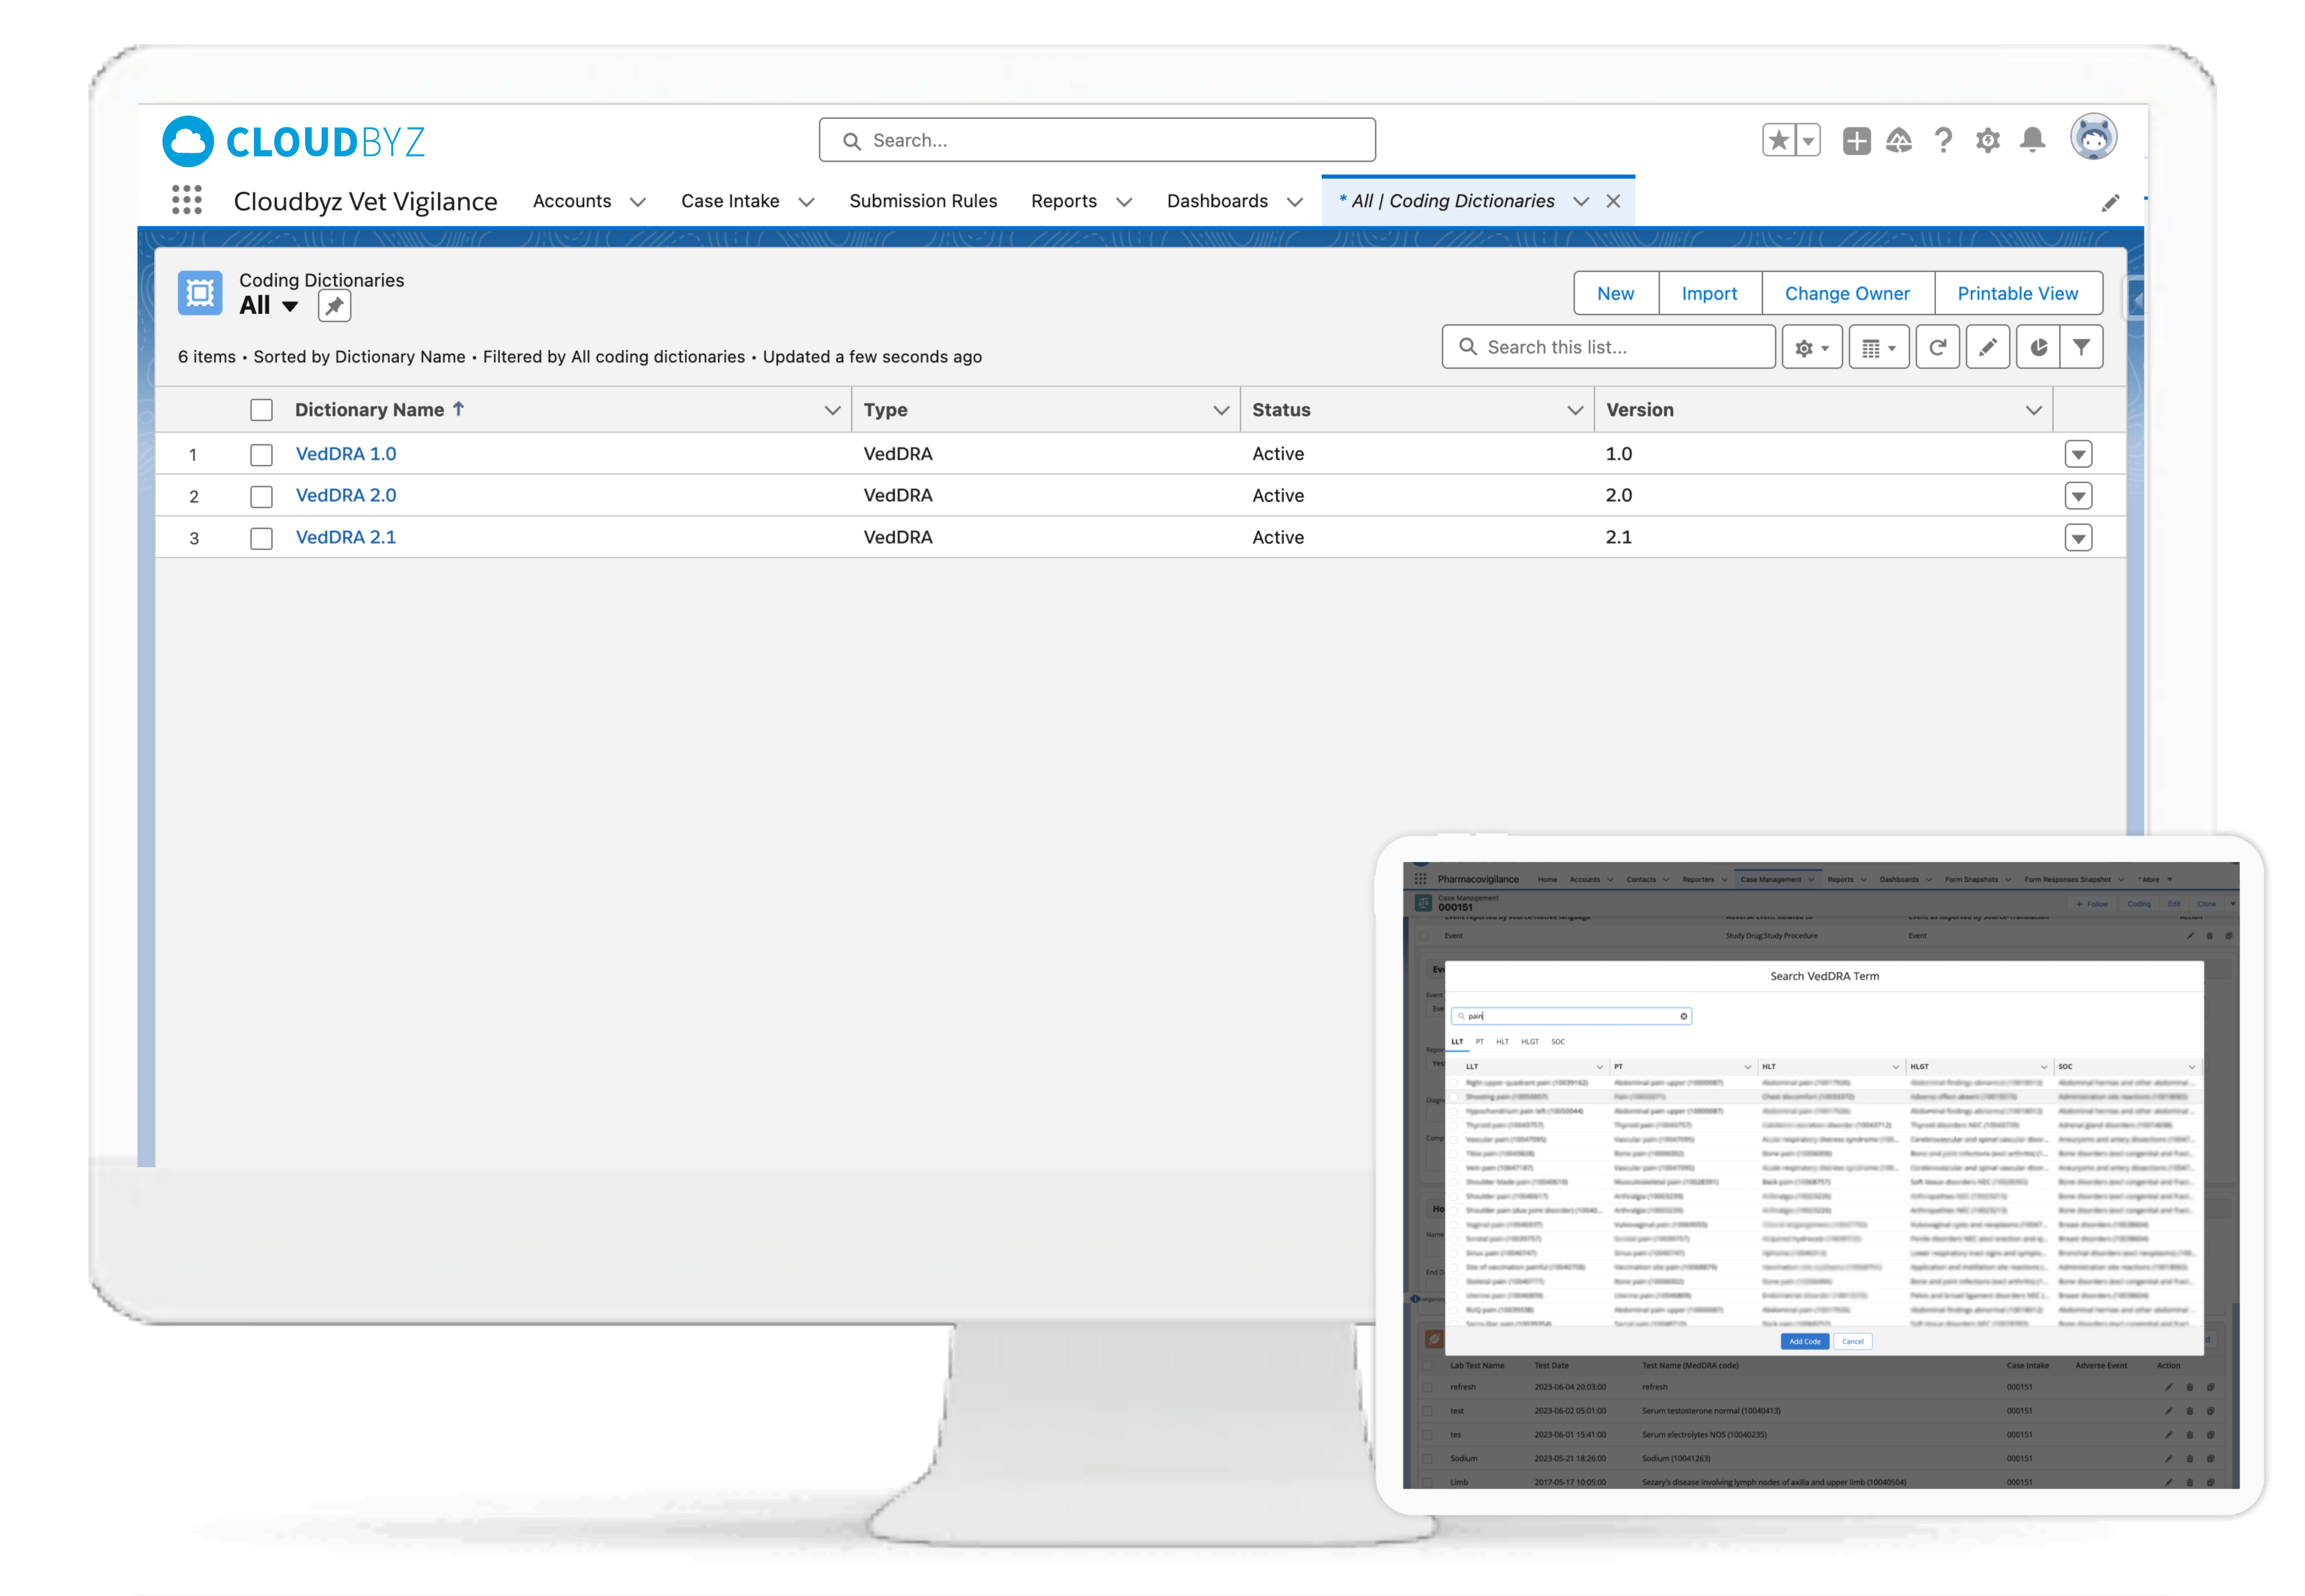Screen dimensions: 2305x1596
Task: Open the Trailhead guidance icon in header
Action: click(x=1899, y=140)
